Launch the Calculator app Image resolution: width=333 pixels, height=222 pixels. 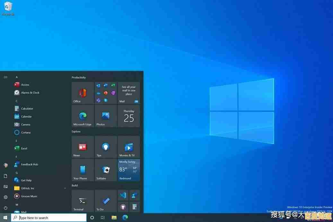click(x=26, y=108)
